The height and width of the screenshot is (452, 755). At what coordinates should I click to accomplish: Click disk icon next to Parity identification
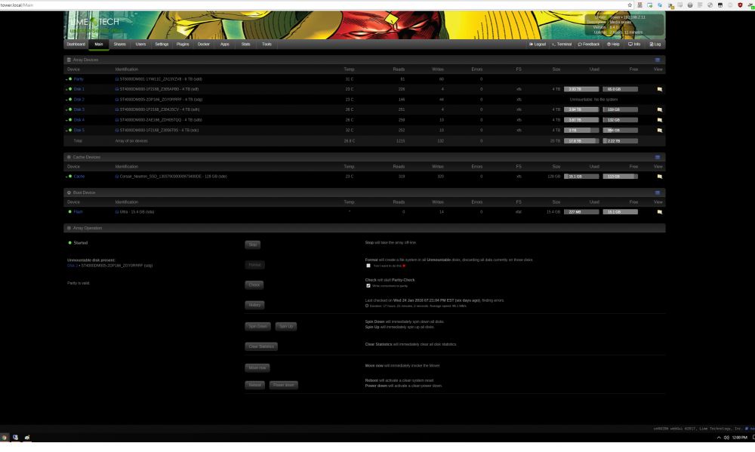coord(116,79)
